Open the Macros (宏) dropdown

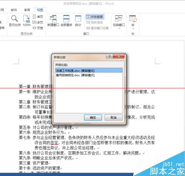point(133,28)
